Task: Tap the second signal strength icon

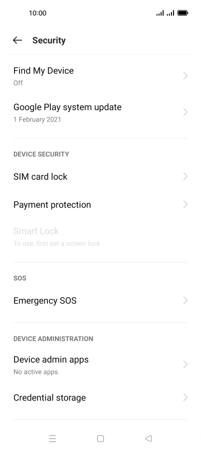Action: (171, 13)
